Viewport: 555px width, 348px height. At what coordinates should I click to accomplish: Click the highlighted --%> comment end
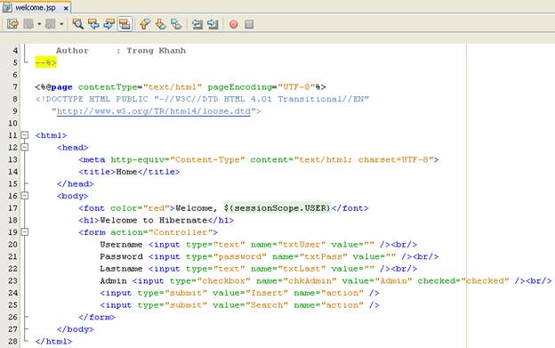pos(45,62)
